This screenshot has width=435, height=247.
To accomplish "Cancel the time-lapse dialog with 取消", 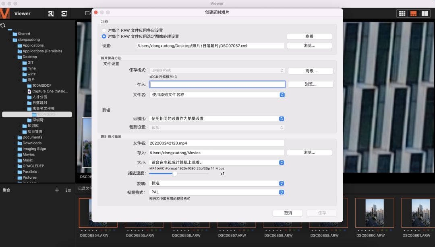I will [288, 213].
